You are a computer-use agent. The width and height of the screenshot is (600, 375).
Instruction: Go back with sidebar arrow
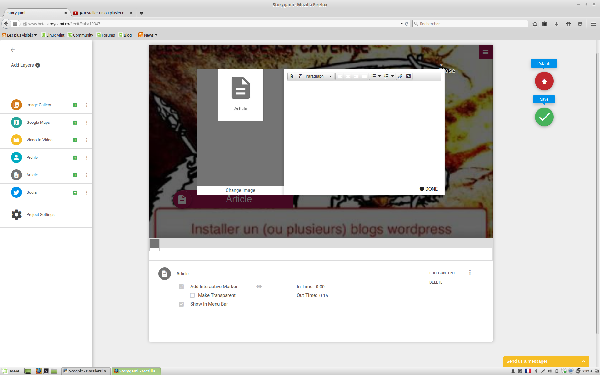pyautogui.click(x=13, y=50)
